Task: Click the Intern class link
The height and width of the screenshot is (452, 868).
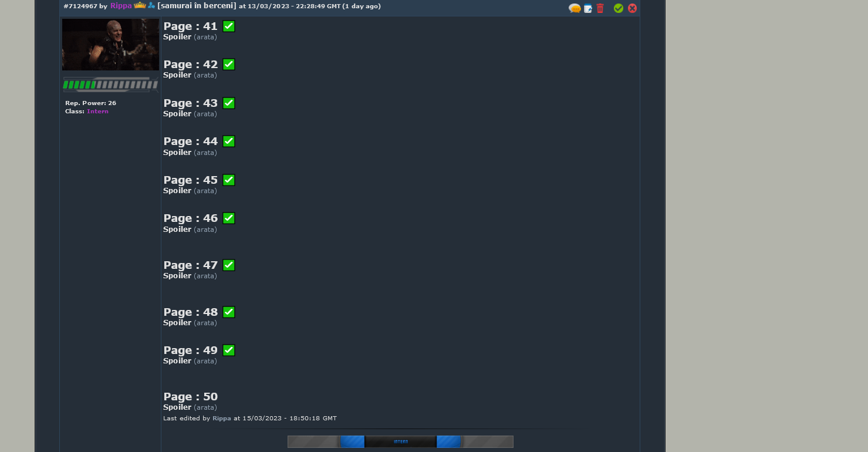Action: click(97, 112)
